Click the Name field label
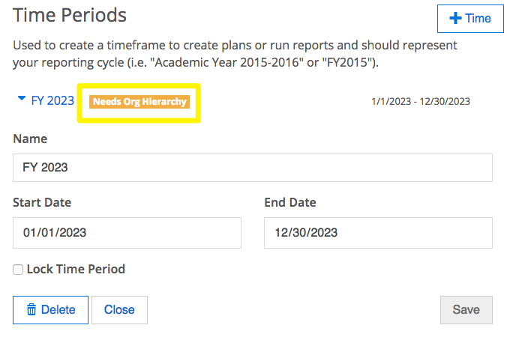 [x=30, y=139]
